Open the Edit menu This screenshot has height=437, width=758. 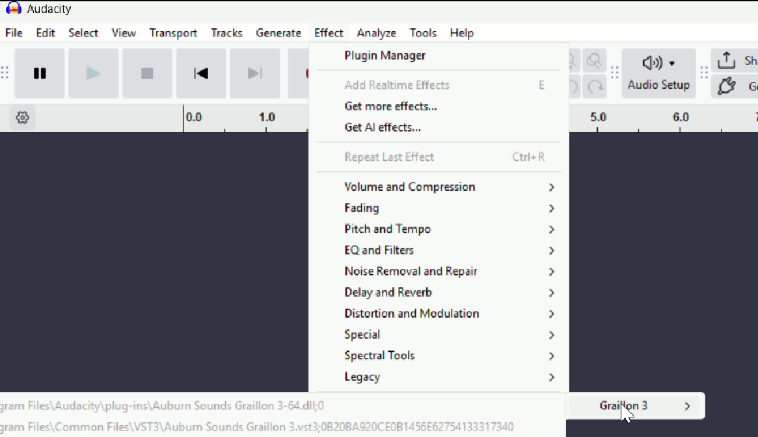tap(46, 33)
